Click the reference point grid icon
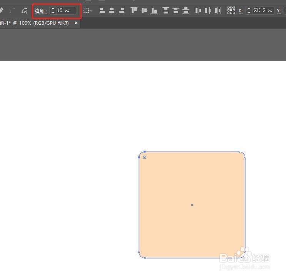Image resolution: width=286 pixels, height=277 pixels. 231,10
